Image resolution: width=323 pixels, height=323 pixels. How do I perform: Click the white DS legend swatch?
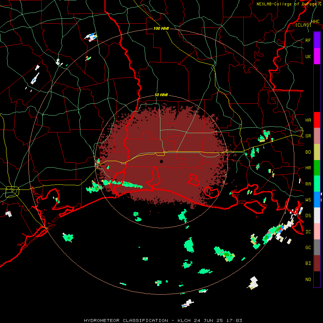317,215
